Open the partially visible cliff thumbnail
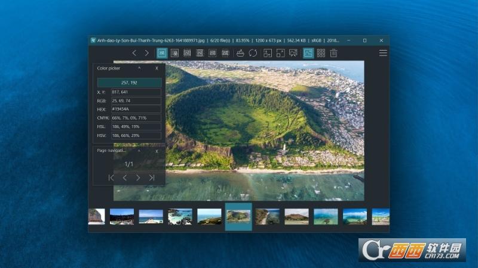 click(x=96, y=217)
